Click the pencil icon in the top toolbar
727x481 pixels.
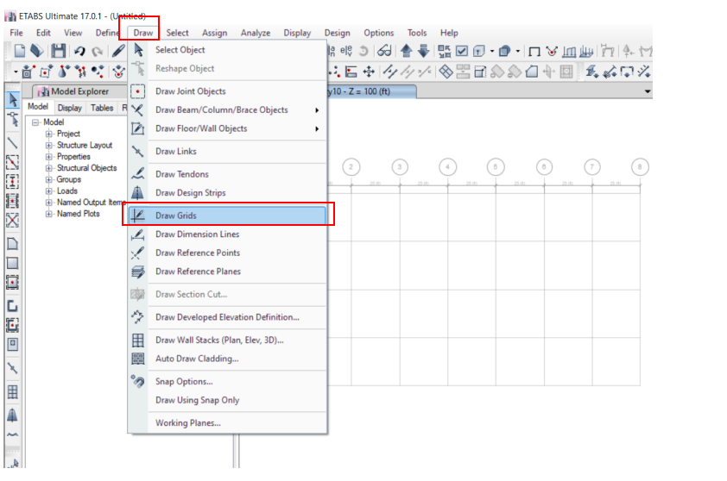coord(118,51)
